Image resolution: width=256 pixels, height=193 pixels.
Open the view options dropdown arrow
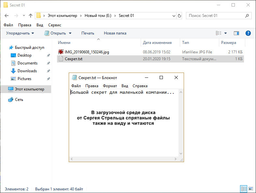tap(225, 33)
